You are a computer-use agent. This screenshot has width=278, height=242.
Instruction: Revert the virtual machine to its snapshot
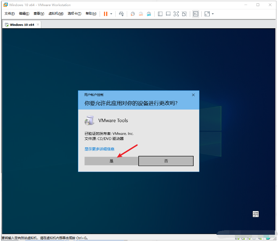point(141,14)
